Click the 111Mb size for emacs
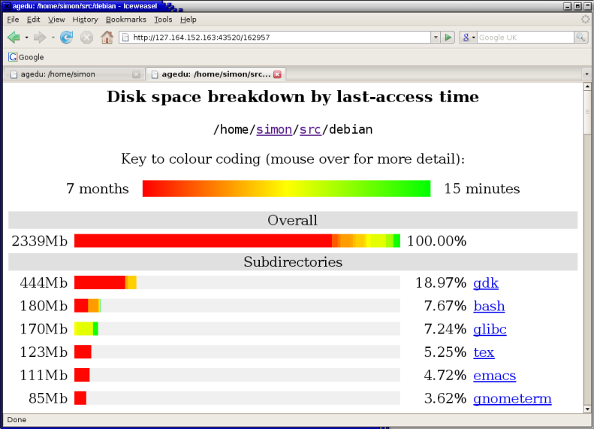The height and width of the screenshot is (429, 594). 44,376
